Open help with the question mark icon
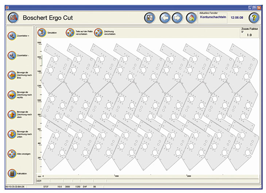The image size is (266, 193). 254,18
